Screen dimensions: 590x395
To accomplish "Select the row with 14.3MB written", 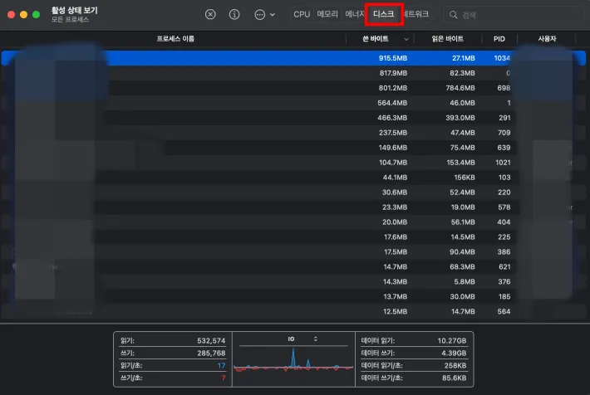I will click(x=293, y=282).
